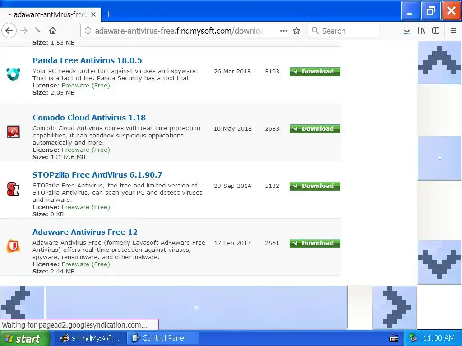Click the on-screen keyboard tray icon

pos(394,338)
